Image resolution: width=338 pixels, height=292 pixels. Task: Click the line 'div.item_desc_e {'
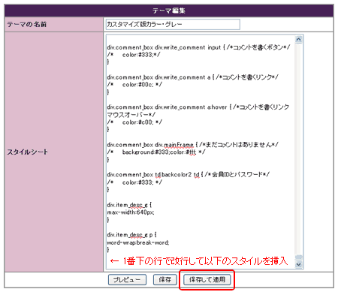pyautogui.click(x=129, y=205)
